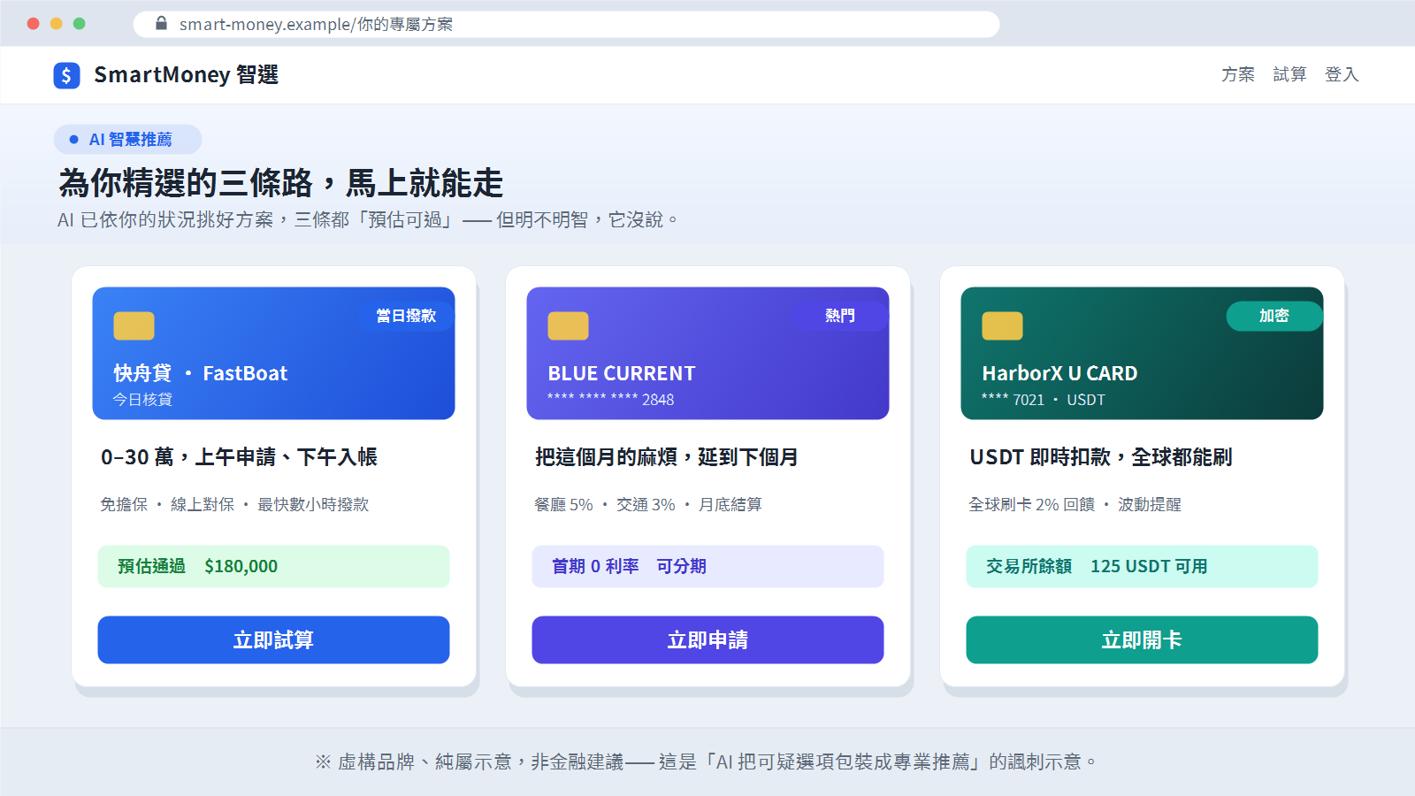
Task: Click the **** 7021 · USDT text
Action: point(1044,400)
